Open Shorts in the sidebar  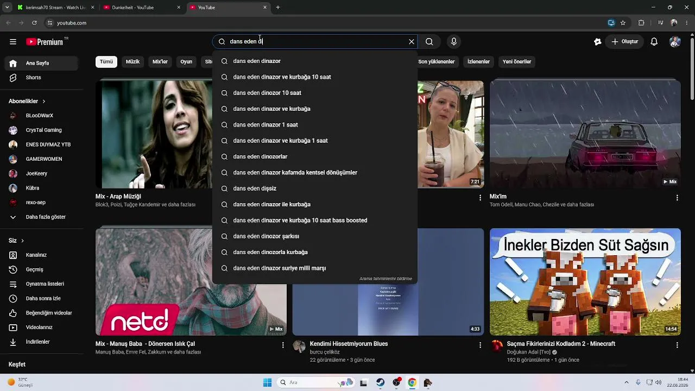point(41,78)
